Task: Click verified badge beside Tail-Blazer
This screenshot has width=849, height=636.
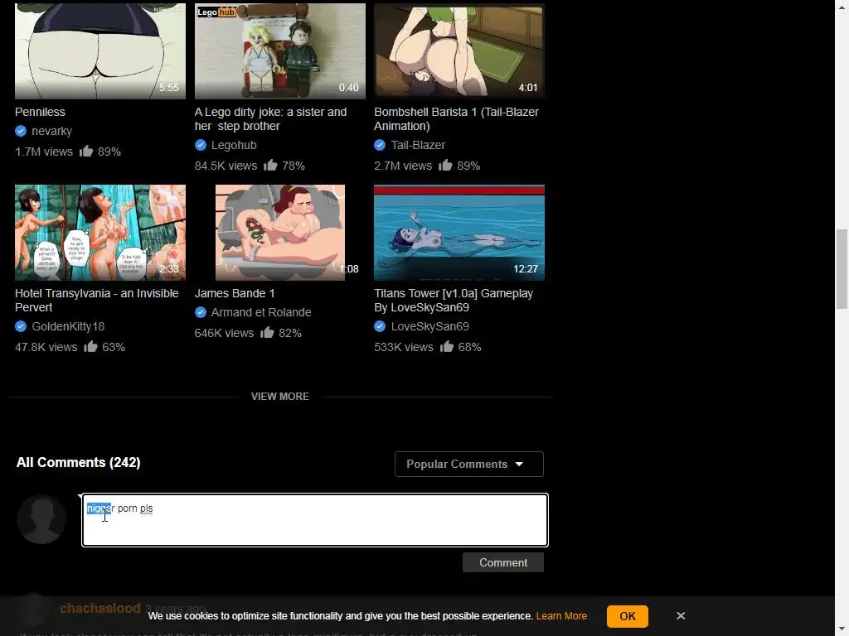Action: [380, 145]
